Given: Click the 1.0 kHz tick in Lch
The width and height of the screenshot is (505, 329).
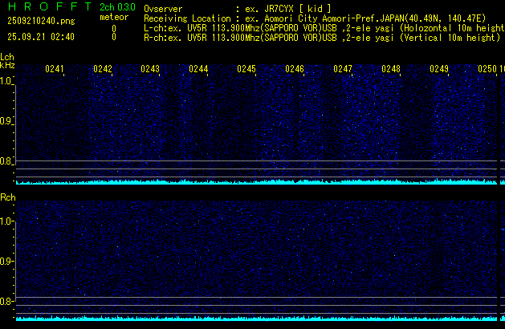Looking at the screenshot, I should pos(6,81).
